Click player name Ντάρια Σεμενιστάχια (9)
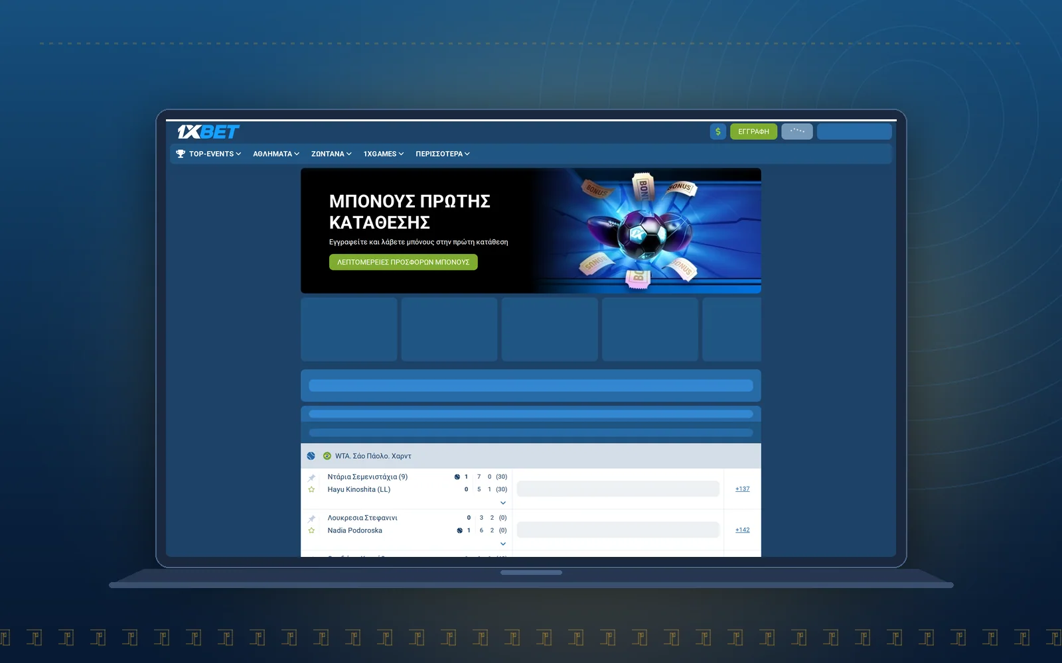The height and width of the screenshot is (663, 1062). pos(368,477)
